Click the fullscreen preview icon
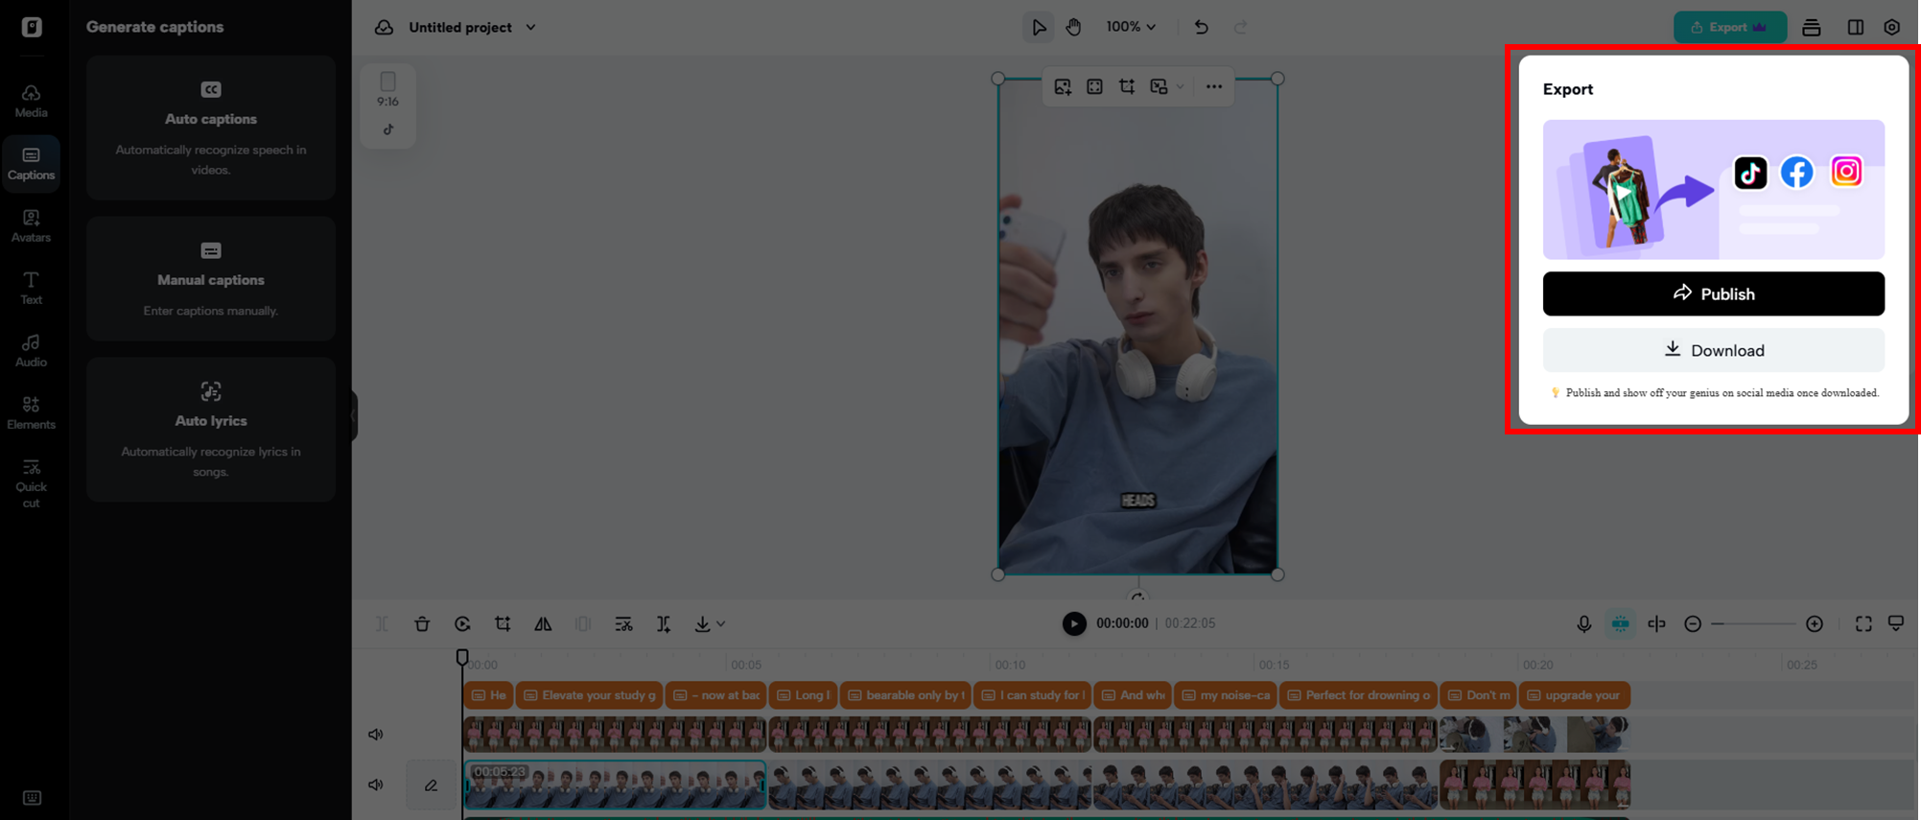The width and height of the screenshot is (1921, 820). click(x=1862, y=624)
